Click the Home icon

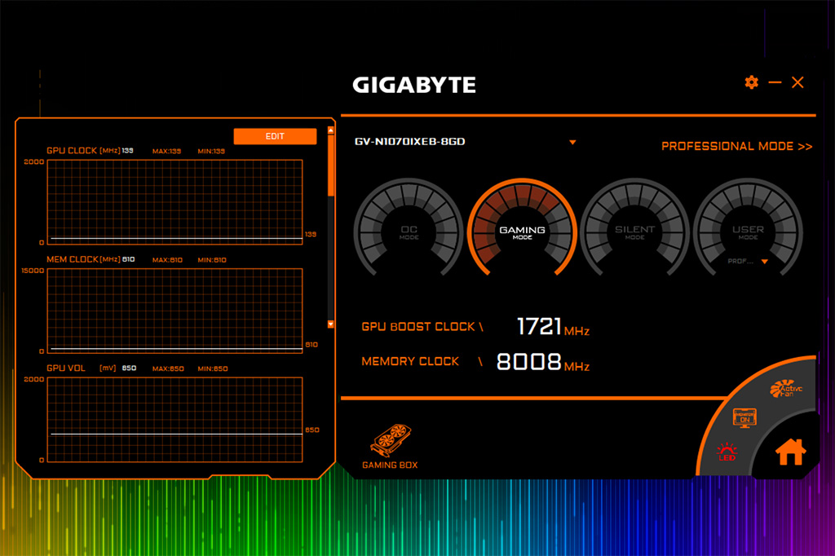pyautogui.click(x=791, y=452)
